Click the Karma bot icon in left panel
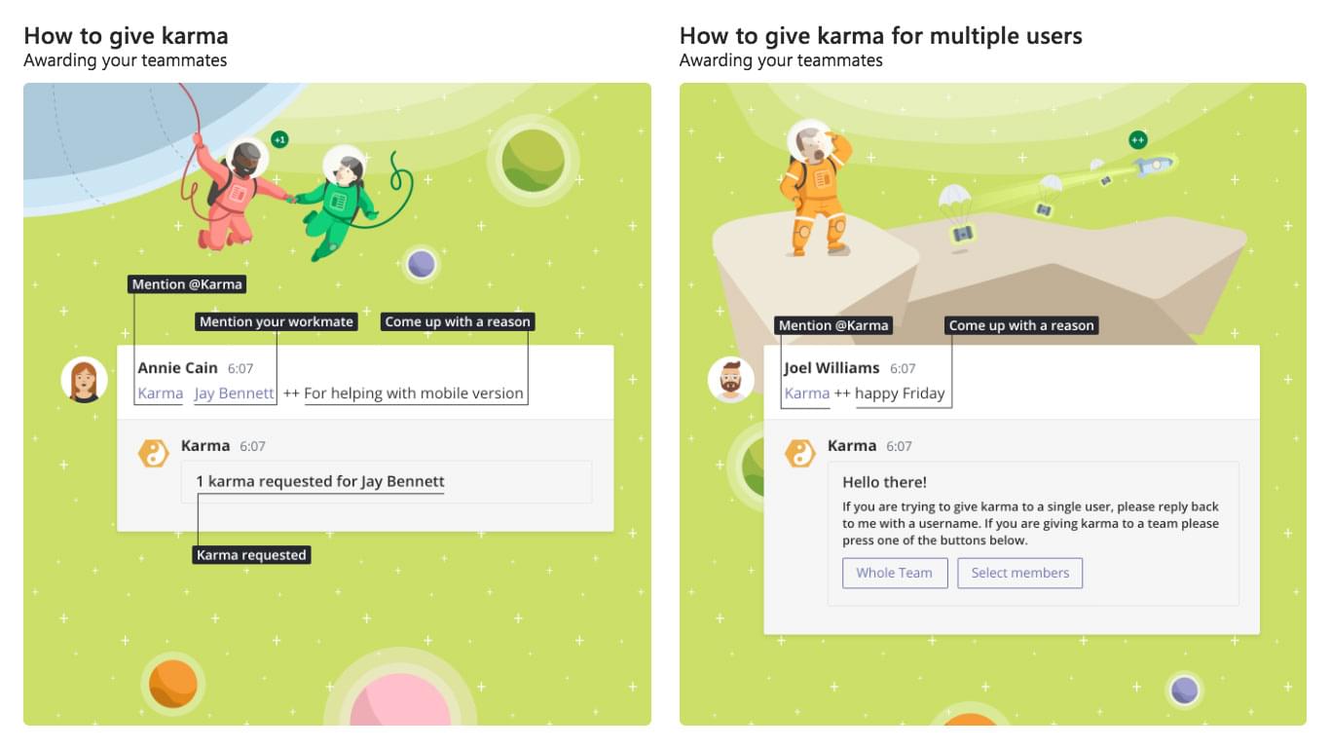 [154, 454]
